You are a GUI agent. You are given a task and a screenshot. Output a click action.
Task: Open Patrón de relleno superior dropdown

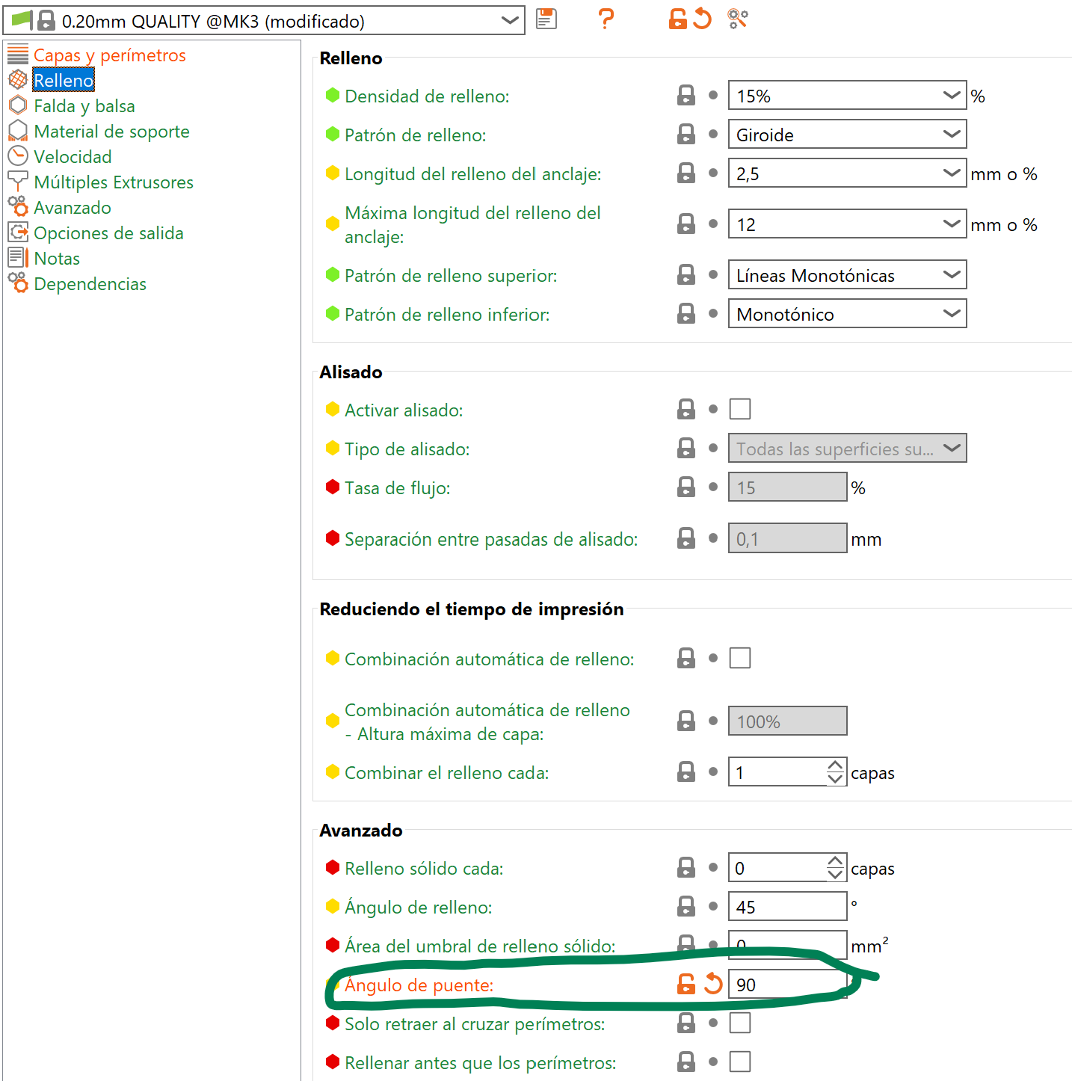tap(847, 275)
